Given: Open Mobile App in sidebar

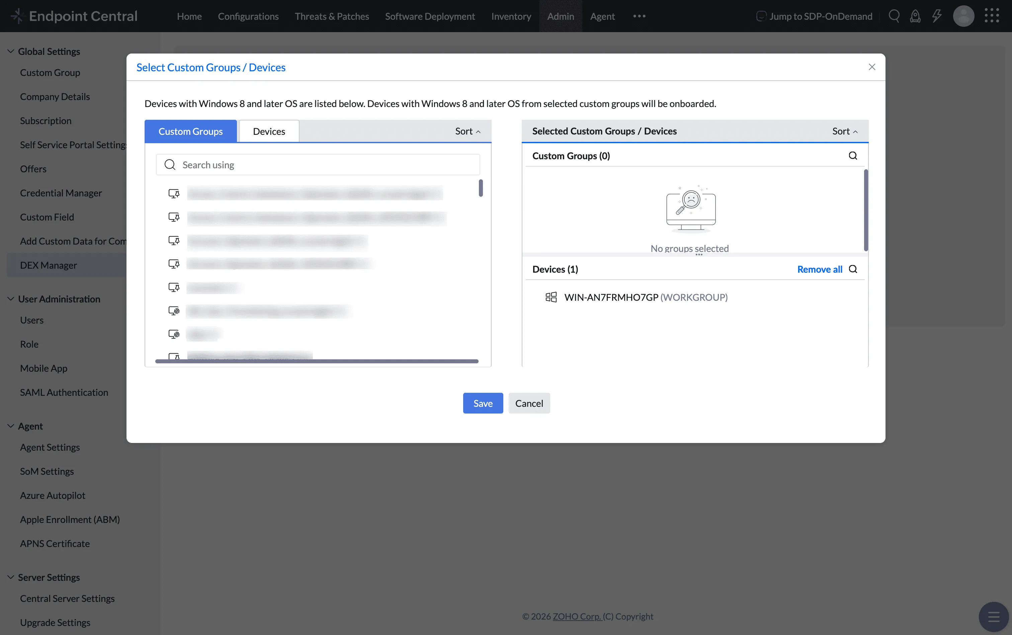Looking at the screenshot, I should click(43, 368).
